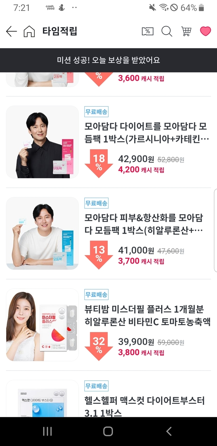Tap the pink heart wishlist icon
217x446 pixels.
[x=205, y=31]
